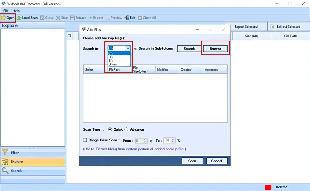This screenshot has height=191, width=310.
Task: Open the Help menu
Action: pyautogui.click(x=16, y=11)
